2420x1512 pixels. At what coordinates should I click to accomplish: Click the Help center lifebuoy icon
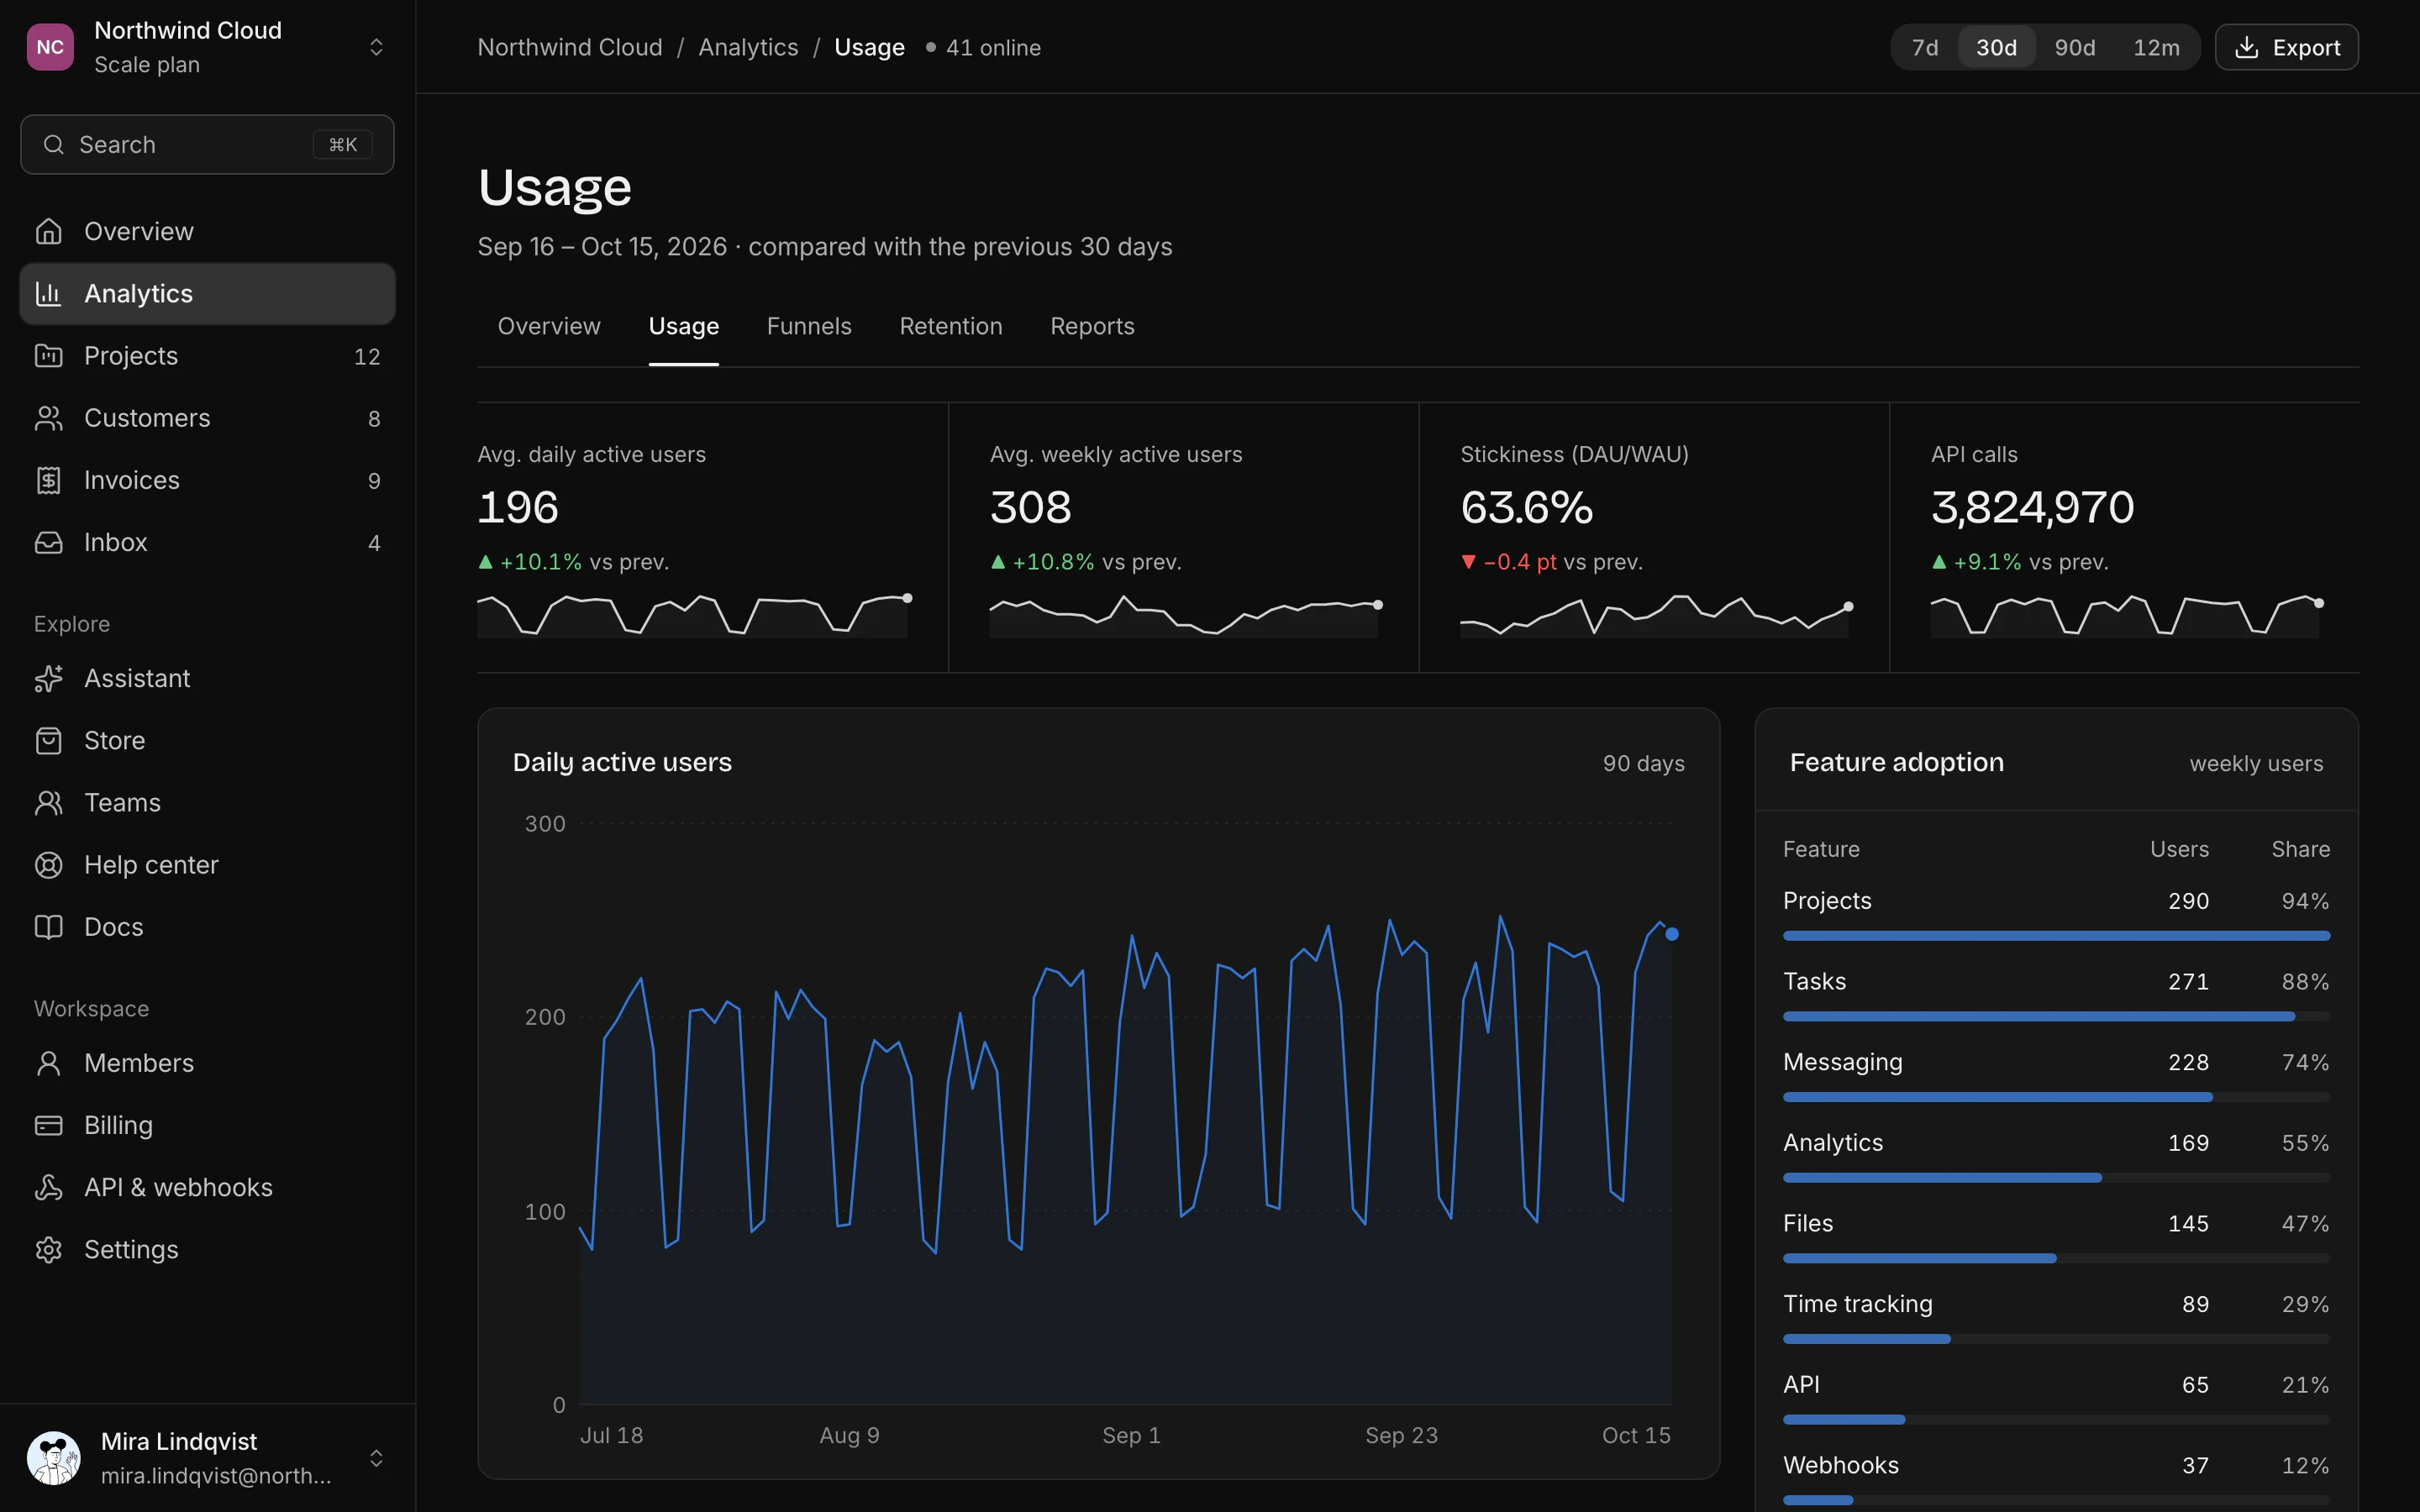(48, 864)
